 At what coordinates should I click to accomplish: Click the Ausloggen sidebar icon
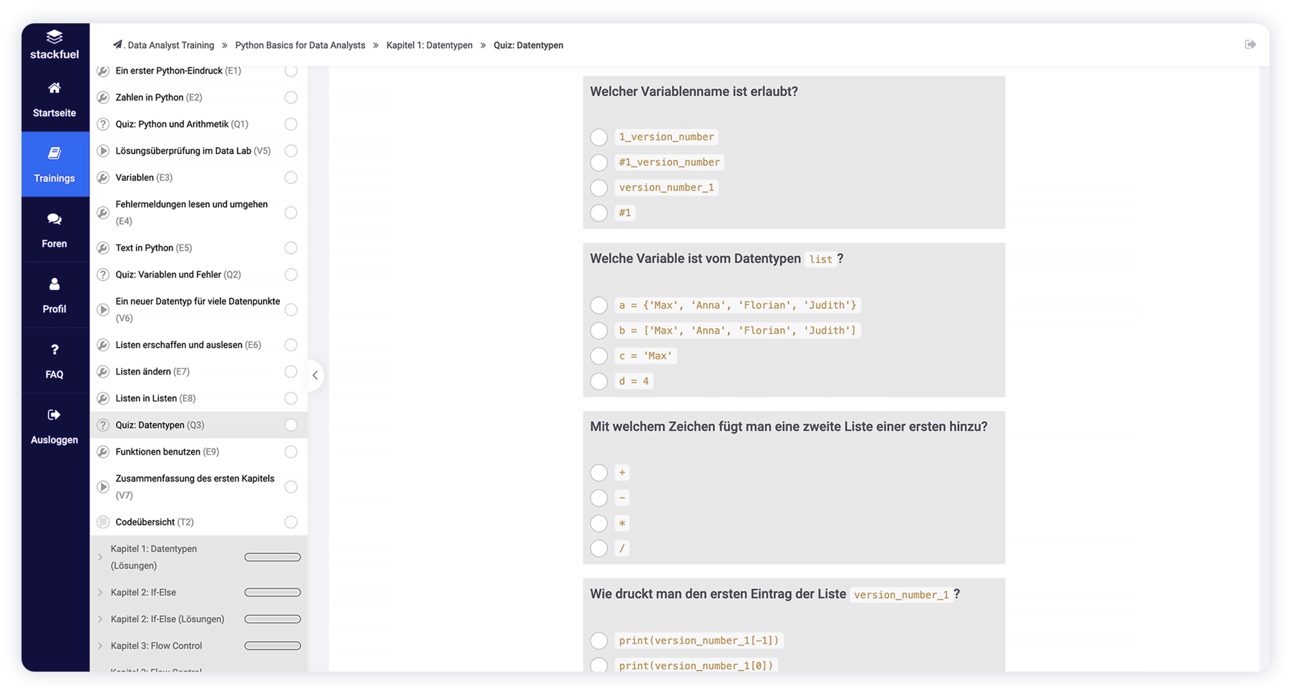point(54,415)
